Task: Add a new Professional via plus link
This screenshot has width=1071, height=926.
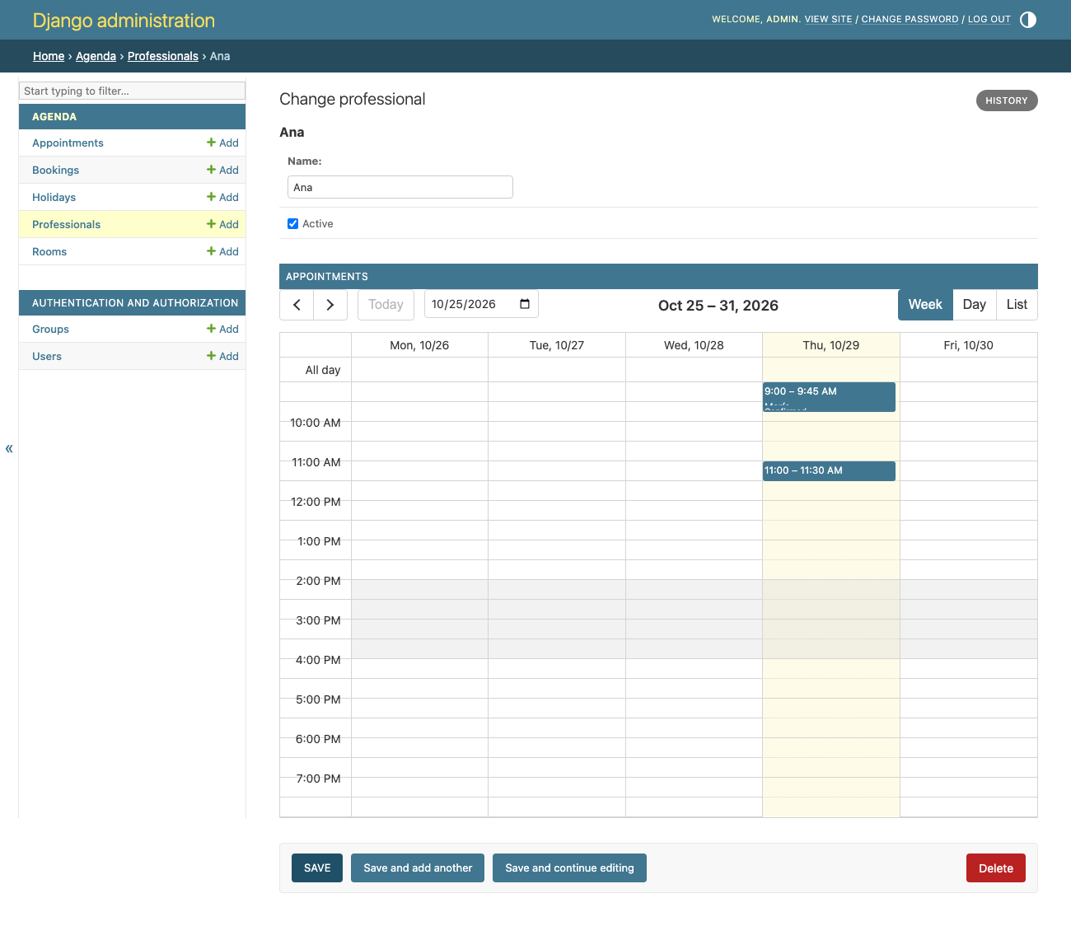Action: pyautogui.click(x=222, y=224)
